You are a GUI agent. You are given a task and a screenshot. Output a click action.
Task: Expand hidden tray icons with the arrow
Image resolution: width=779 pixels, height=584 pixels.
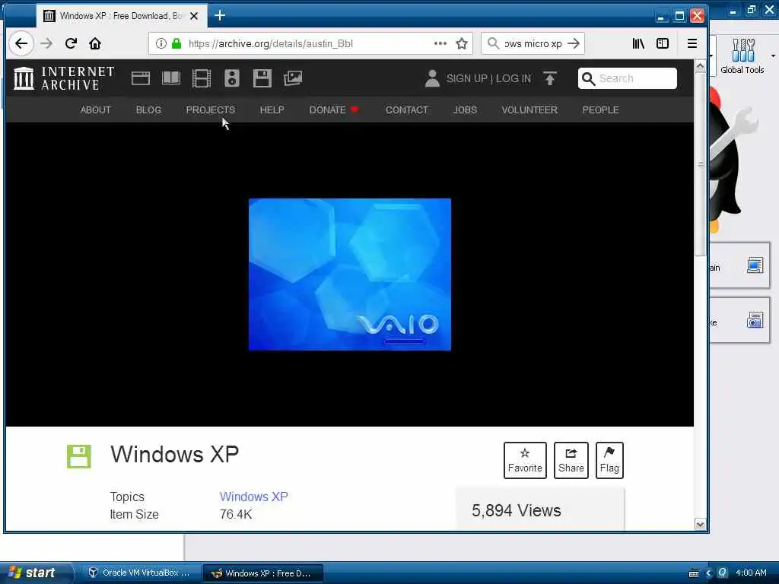point(709,573)
